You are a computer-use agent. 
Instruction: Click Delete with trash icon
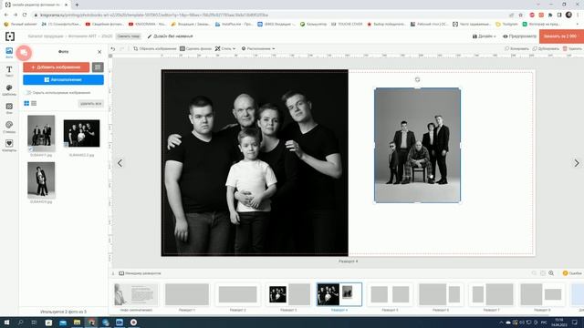click(572, 48)
